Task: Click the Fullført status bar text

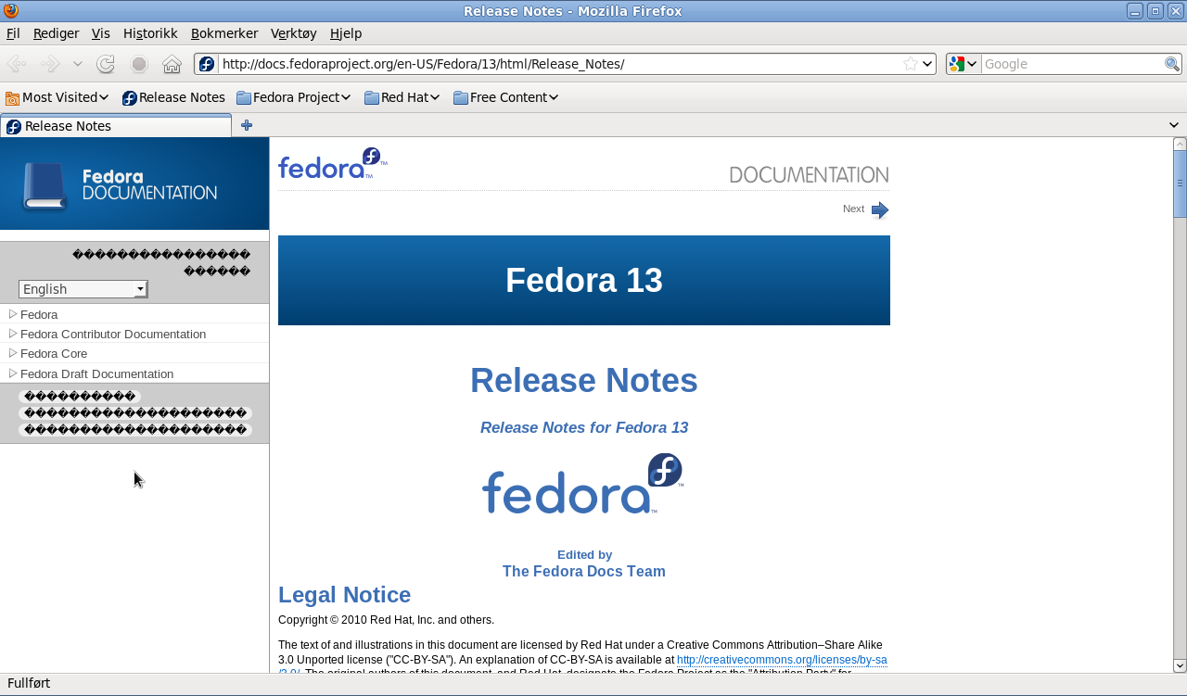Action: tap(29, 683)
